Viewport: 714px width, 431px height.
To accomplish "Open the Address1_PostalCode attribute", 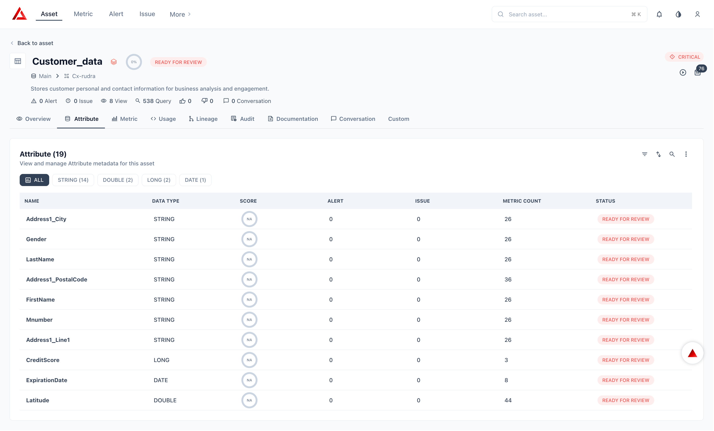I will (x=57, y=280).
